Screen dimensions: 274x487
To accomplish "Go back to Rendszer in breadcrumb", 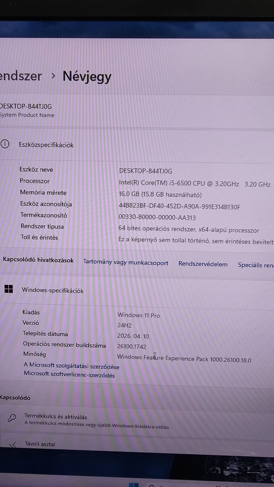I will (x=21, y=76).
